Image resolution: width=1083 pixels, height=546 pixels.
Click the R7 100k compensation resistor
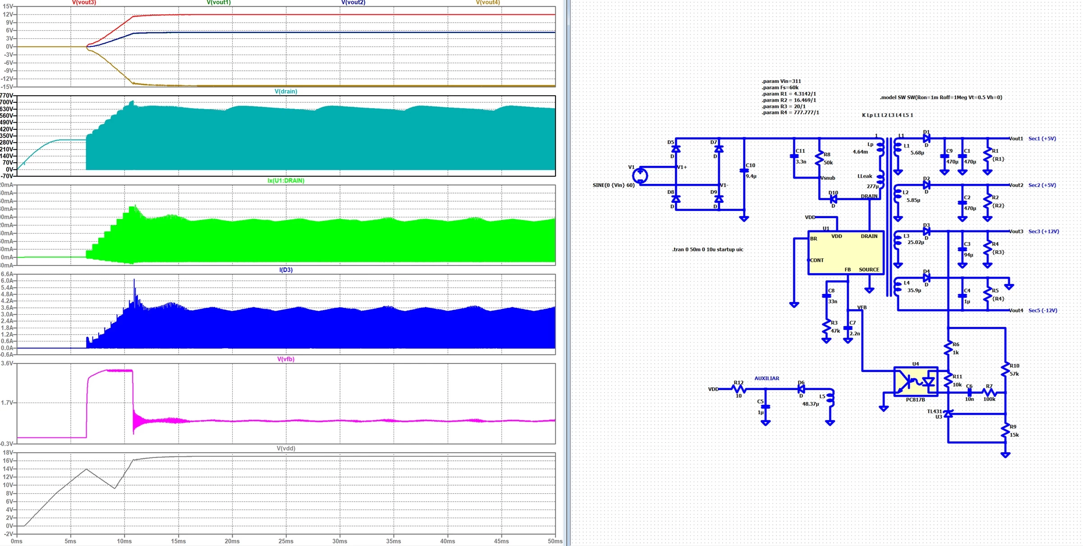point(989,392)
